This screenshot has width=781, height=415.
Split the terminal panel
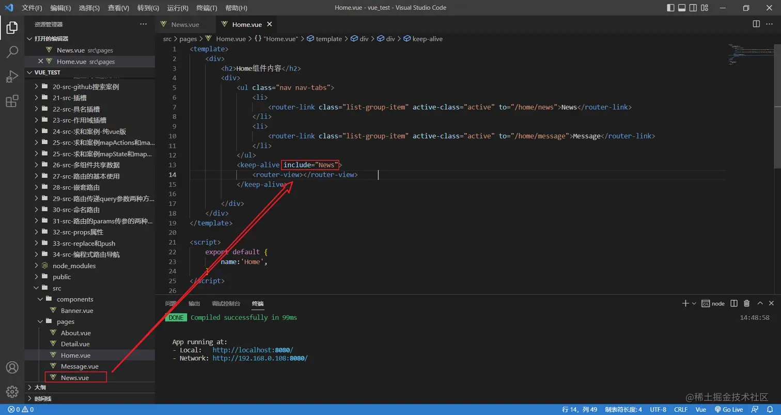pos(734,303)
